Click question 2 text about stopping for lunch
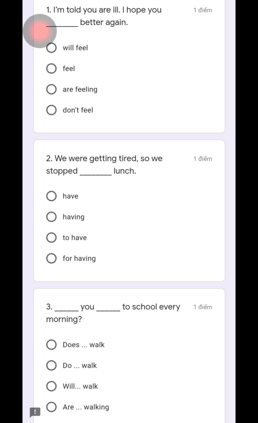The image size is (258, 423). [x=104, y=165]
